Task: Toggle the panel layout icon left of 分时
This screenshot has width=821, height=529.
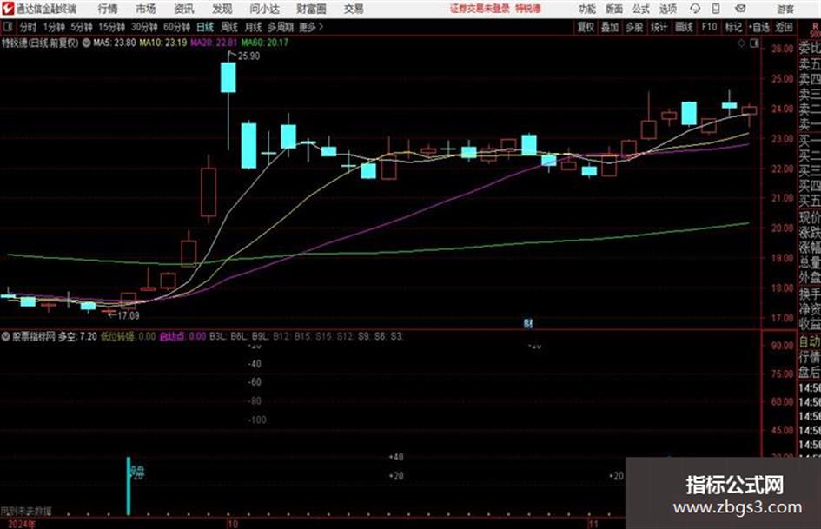Action: tap(7, 27)
